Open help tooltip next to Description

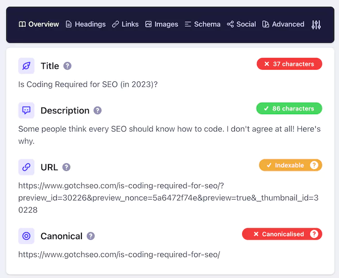(x=98, y=110)
